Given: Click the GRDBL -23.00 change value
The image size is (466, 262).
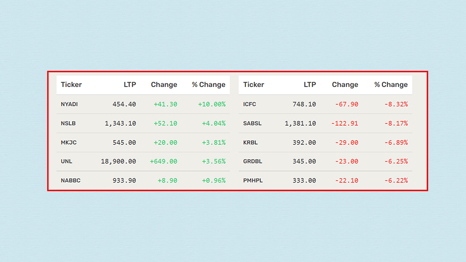Looking at the screenshot, I should (x=347, y=161).
